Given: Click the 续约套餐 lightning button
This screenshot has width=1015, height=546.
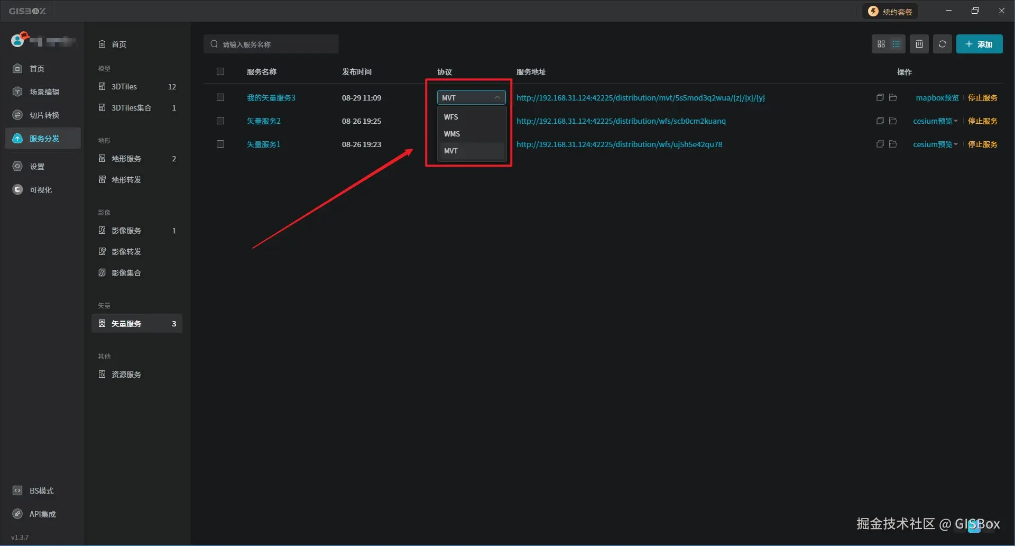Looking at the screenshot, I should coord(891,12).
